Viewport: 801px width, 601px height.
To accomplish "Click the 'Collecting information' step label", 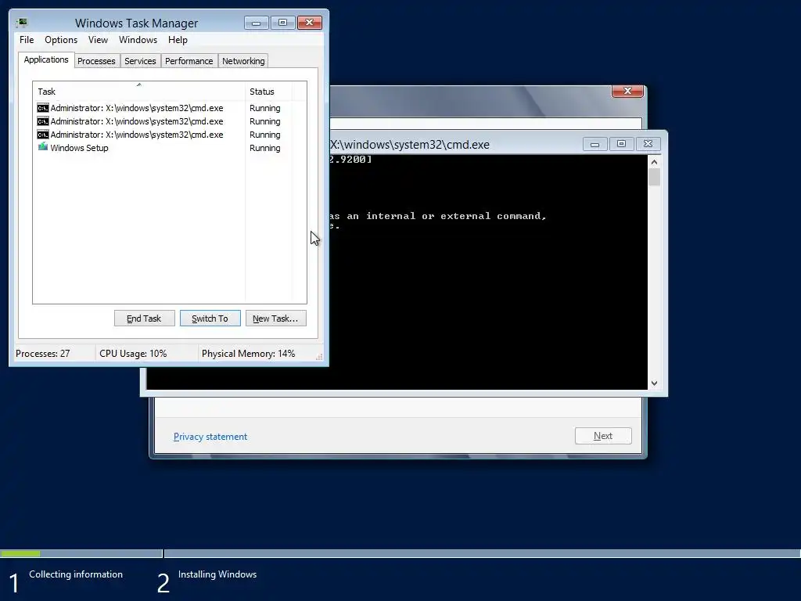I will tap(76, 574).
